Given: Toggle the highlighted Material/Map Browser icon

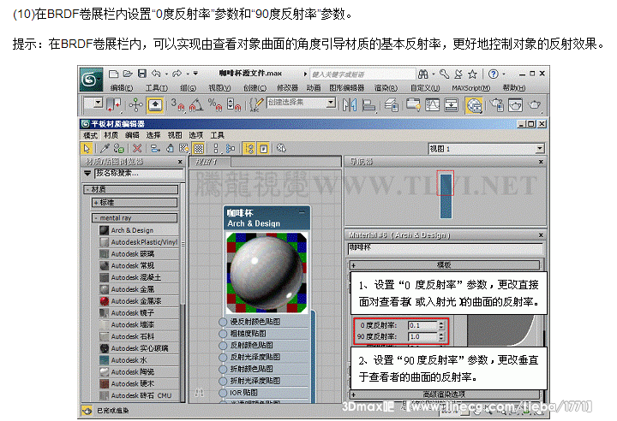Looking at the screenshot, I should click(249, 149).
